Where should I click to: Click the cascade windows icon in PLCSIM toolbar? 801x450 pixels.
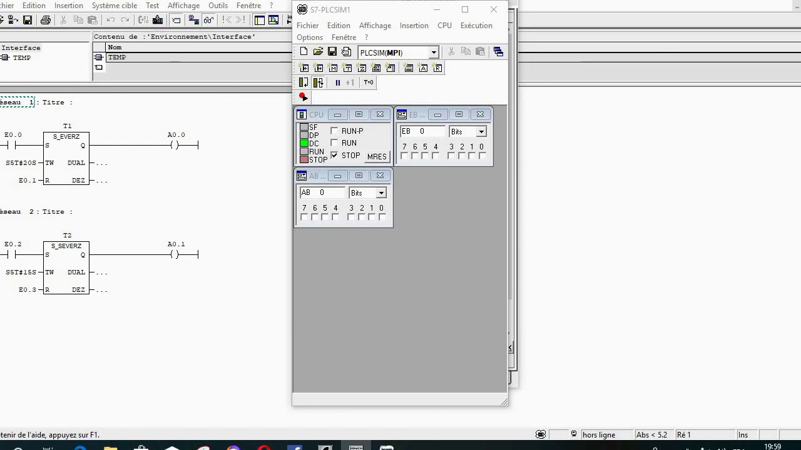498,52
